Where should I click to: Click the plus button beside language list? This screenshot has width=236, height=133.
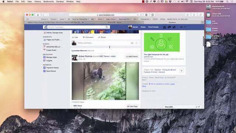tap(181, 71)
